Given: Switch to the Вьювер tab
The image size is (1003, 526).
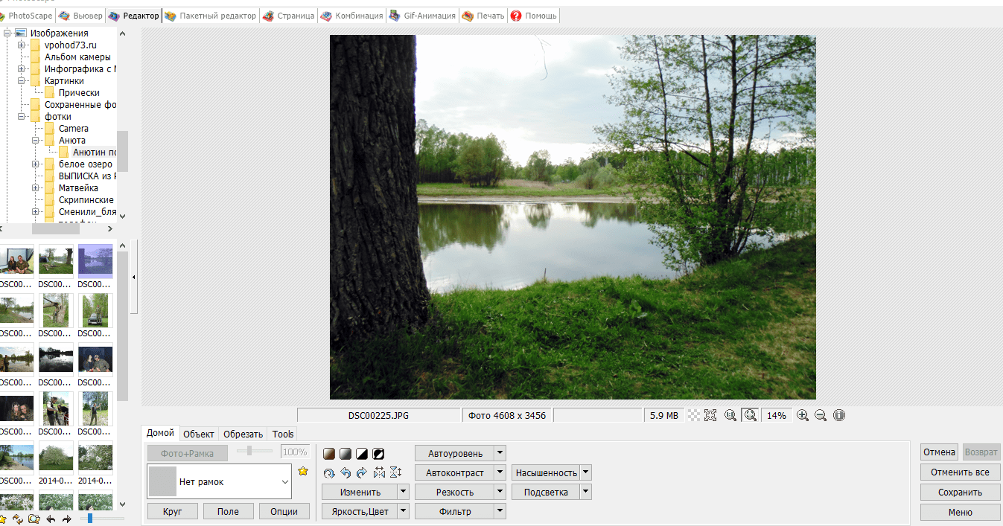Looking at the screenshot, I should point(80,16).
